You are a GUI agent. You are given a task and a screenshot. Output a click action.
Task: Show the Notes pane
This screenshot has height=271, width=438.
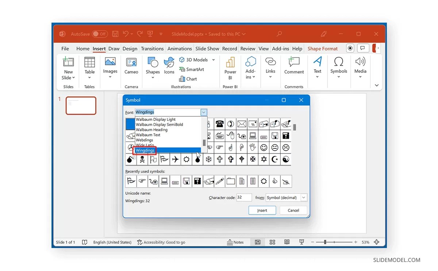(236, 242)
